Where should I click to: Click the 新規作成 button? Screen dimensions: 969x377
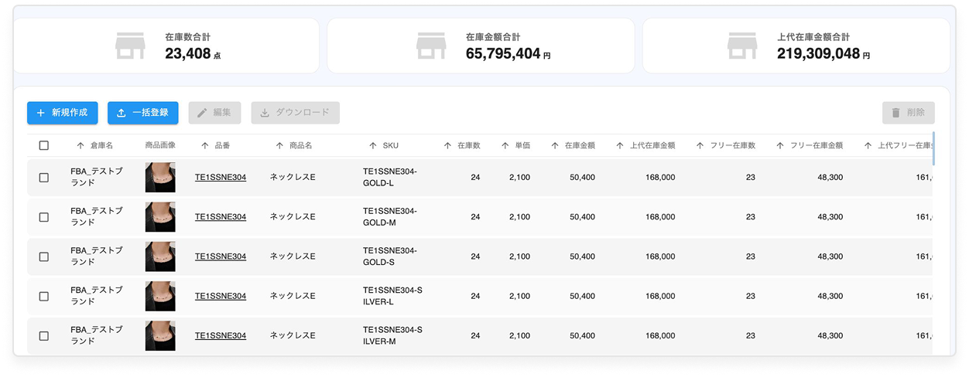[63, 113]
